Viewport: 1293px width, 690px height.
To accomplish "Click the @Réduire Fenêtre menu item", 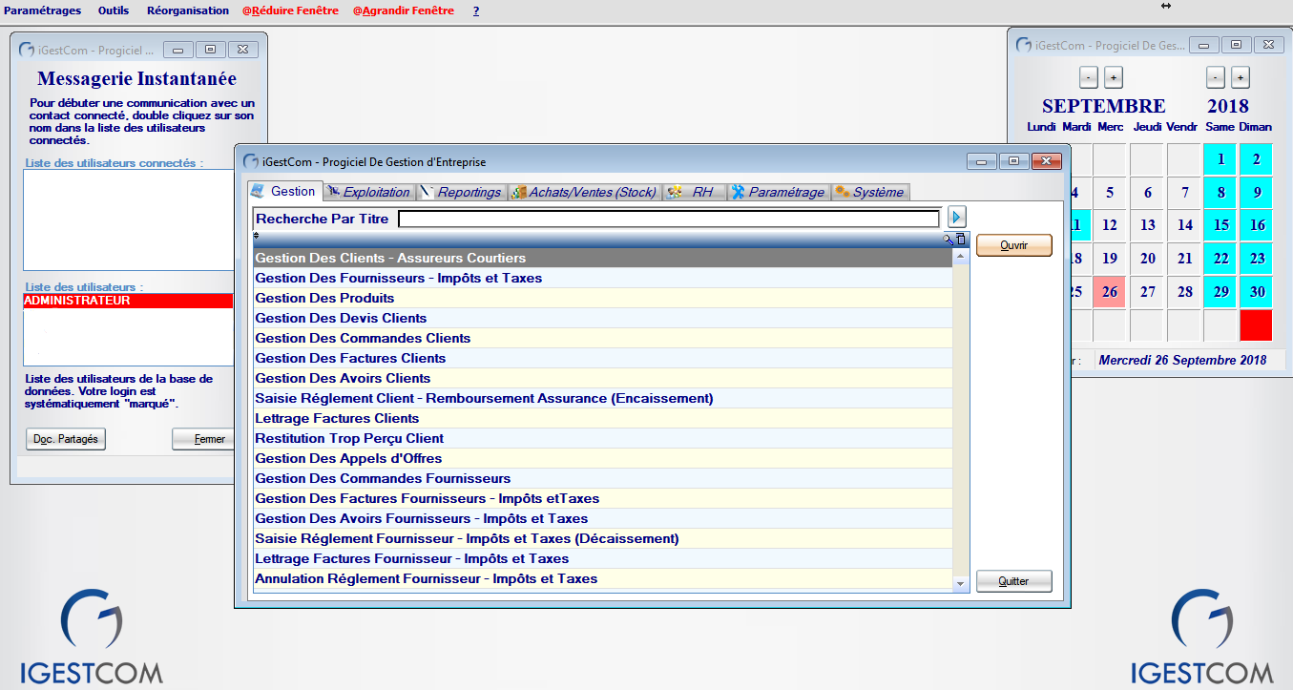I will (x=290, y=10).
